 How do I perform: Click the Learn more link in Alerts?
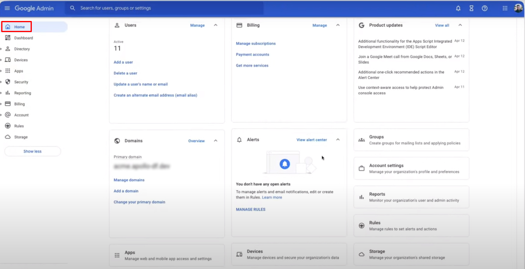tap(272, 197)
